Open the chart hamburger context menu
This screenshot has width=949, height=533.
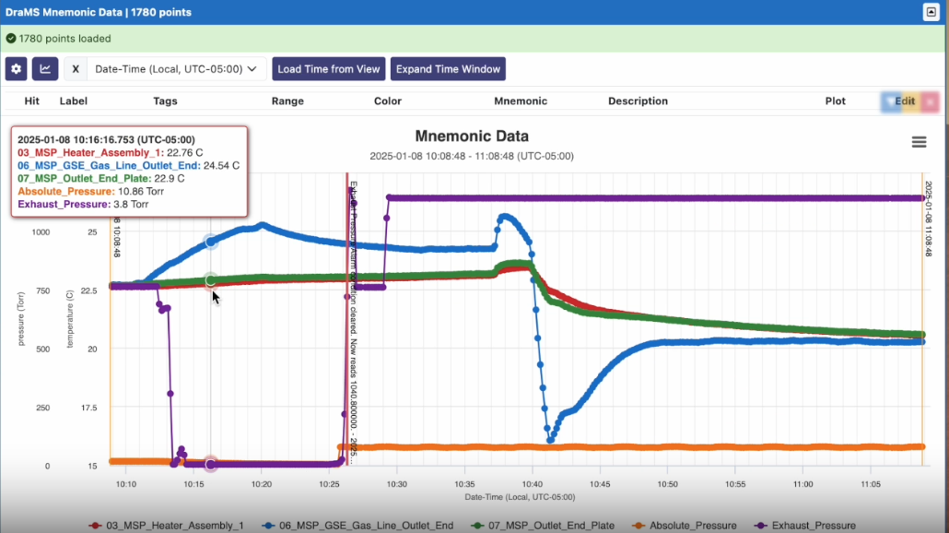click(x=918, y=141)
